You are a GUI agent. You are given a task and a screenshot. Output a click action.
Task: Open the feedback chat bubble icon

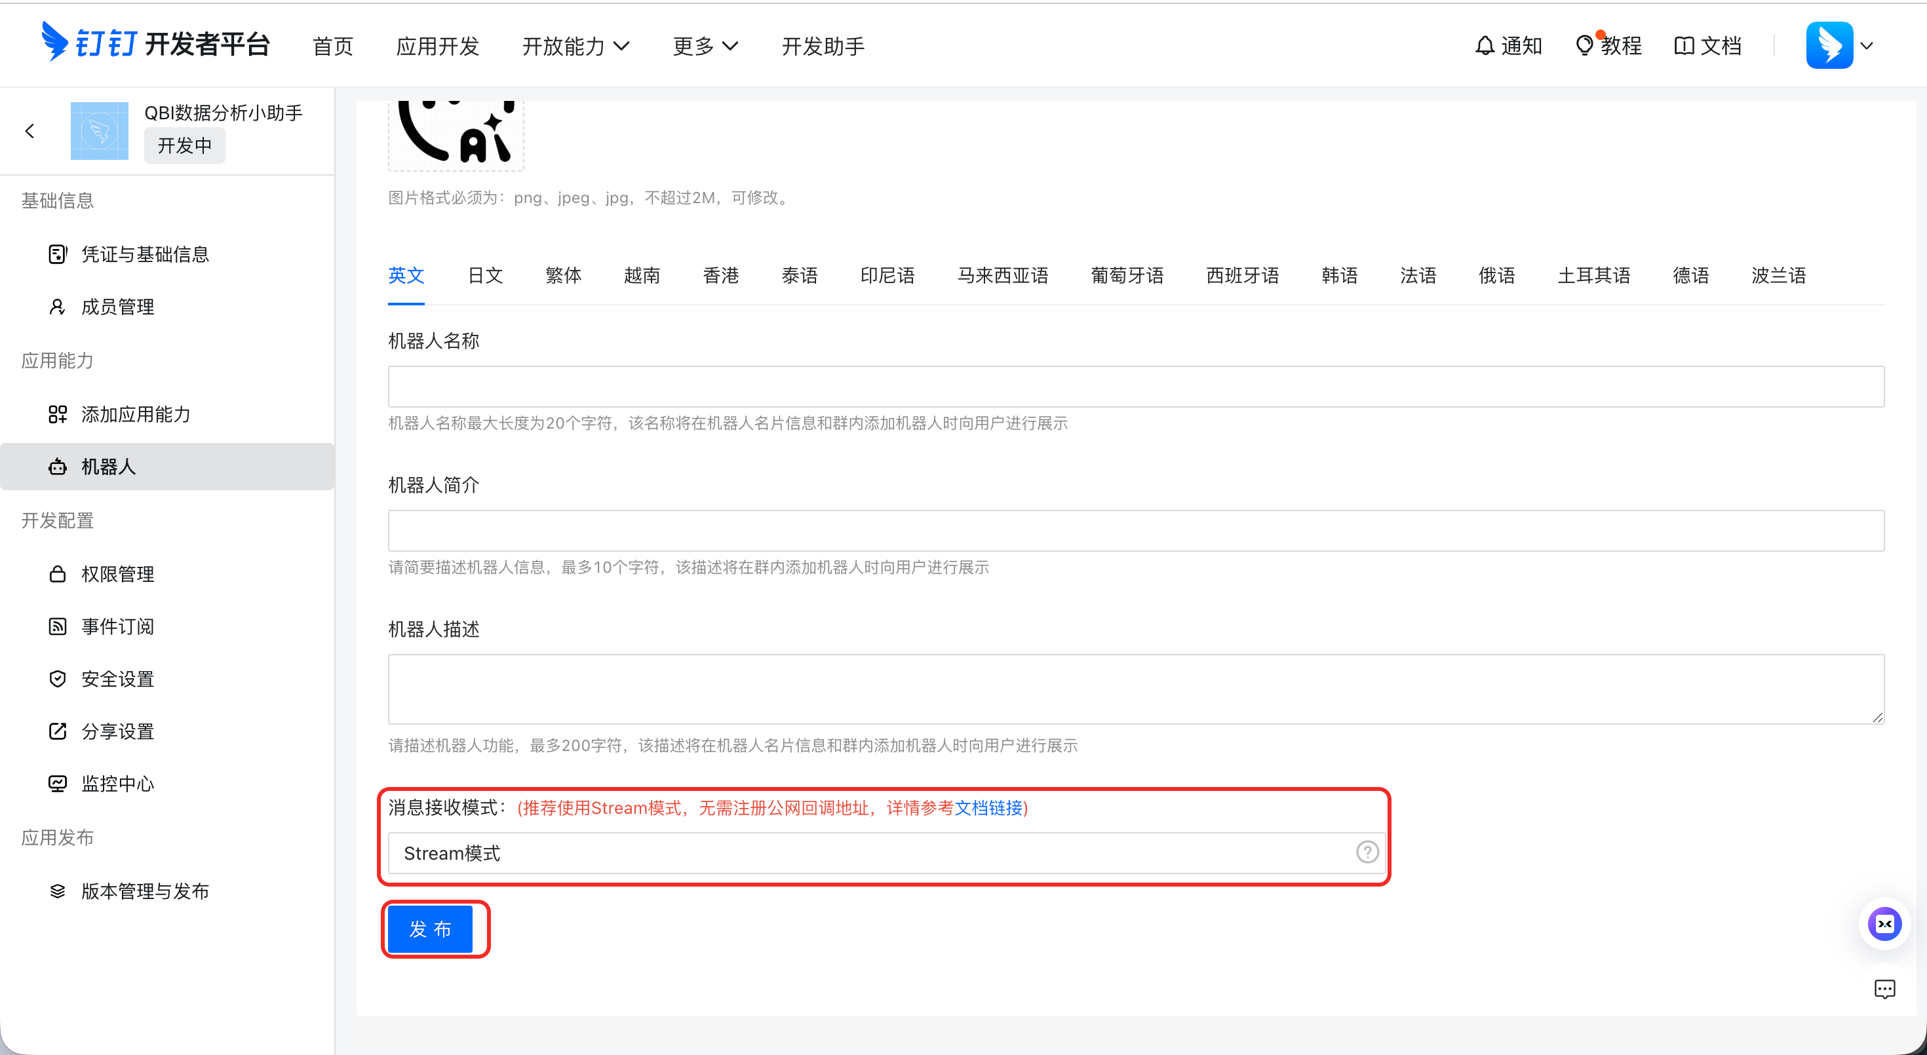tap(1884, 990)
